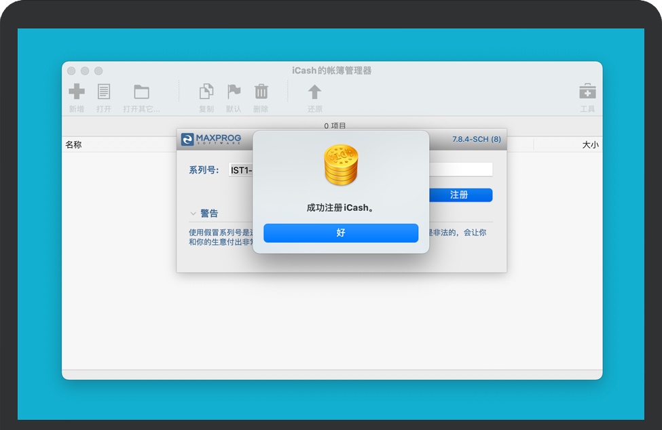Click inside the 系列号 serial input field
Viewport: 662px width, 430px height.
pyautogui.click(x=241, y=170)
